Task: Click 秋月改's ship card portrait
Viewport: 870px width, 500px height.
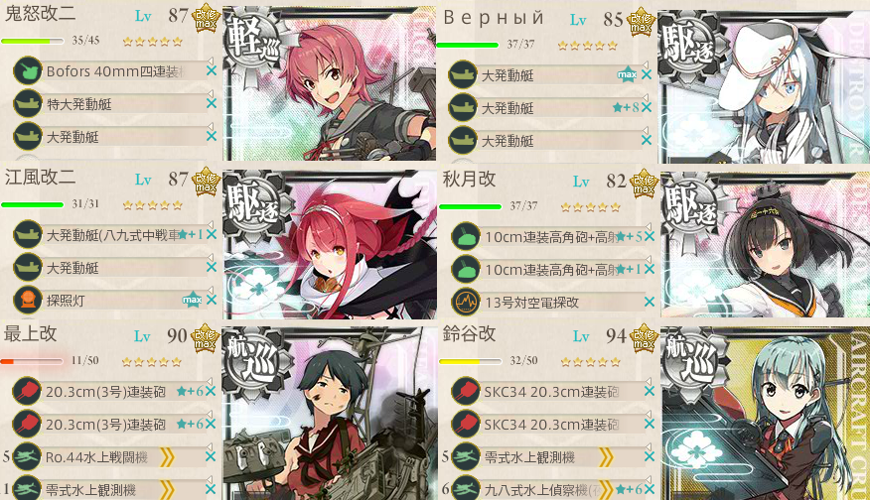Action: (765, 244)
